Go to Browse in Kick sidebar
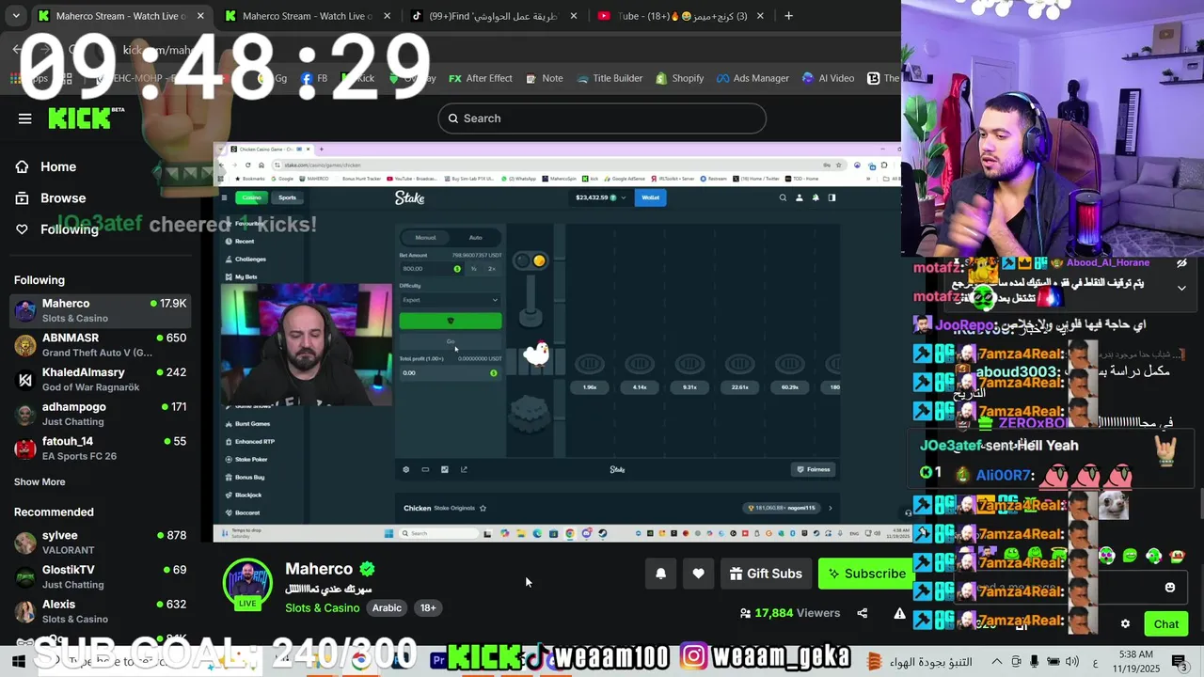 tap(63, 197)
